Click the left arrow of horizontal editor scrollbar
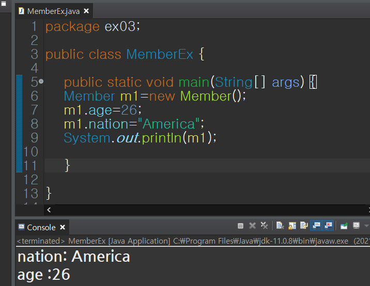This screenshot has width=370, height=286. tap(49, 210)
